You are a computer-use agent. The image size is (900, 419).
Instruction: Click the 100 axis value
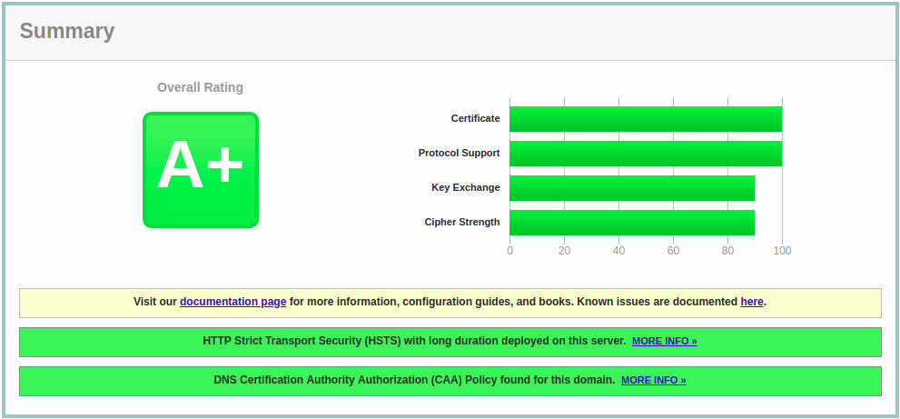coord(782,251)
